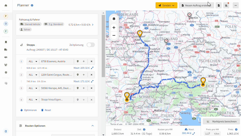
Task: Expand toll details for 209.32 € leg
Action: [x=92, y=68]
